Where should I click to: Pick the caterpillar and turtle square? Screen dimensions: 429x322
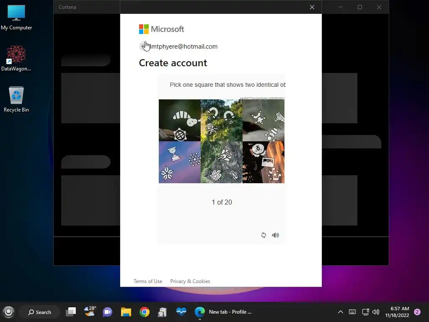[179, 120]
